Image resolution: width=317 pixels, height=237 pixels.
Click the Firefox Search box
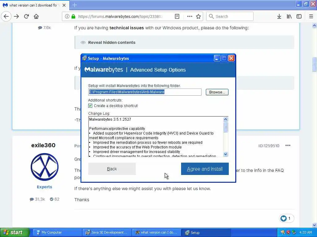pyautogui.click(x=230, y=16)
